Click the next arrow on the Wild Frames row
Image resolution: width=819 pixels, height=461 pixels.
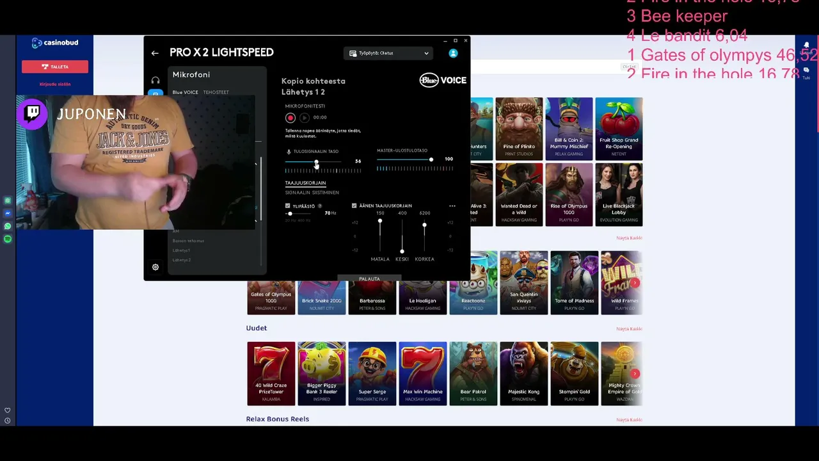click(x=635, y=282)
